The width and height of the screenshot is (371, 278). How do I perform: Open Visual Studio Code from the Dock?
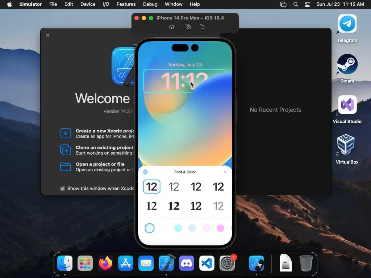[207, 263]
